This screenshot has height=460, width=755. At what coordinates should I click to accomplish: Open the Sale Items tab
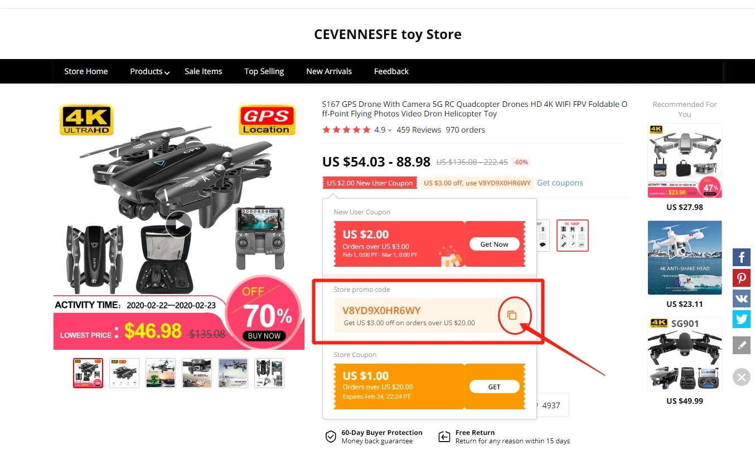click(x=204, y=71)
